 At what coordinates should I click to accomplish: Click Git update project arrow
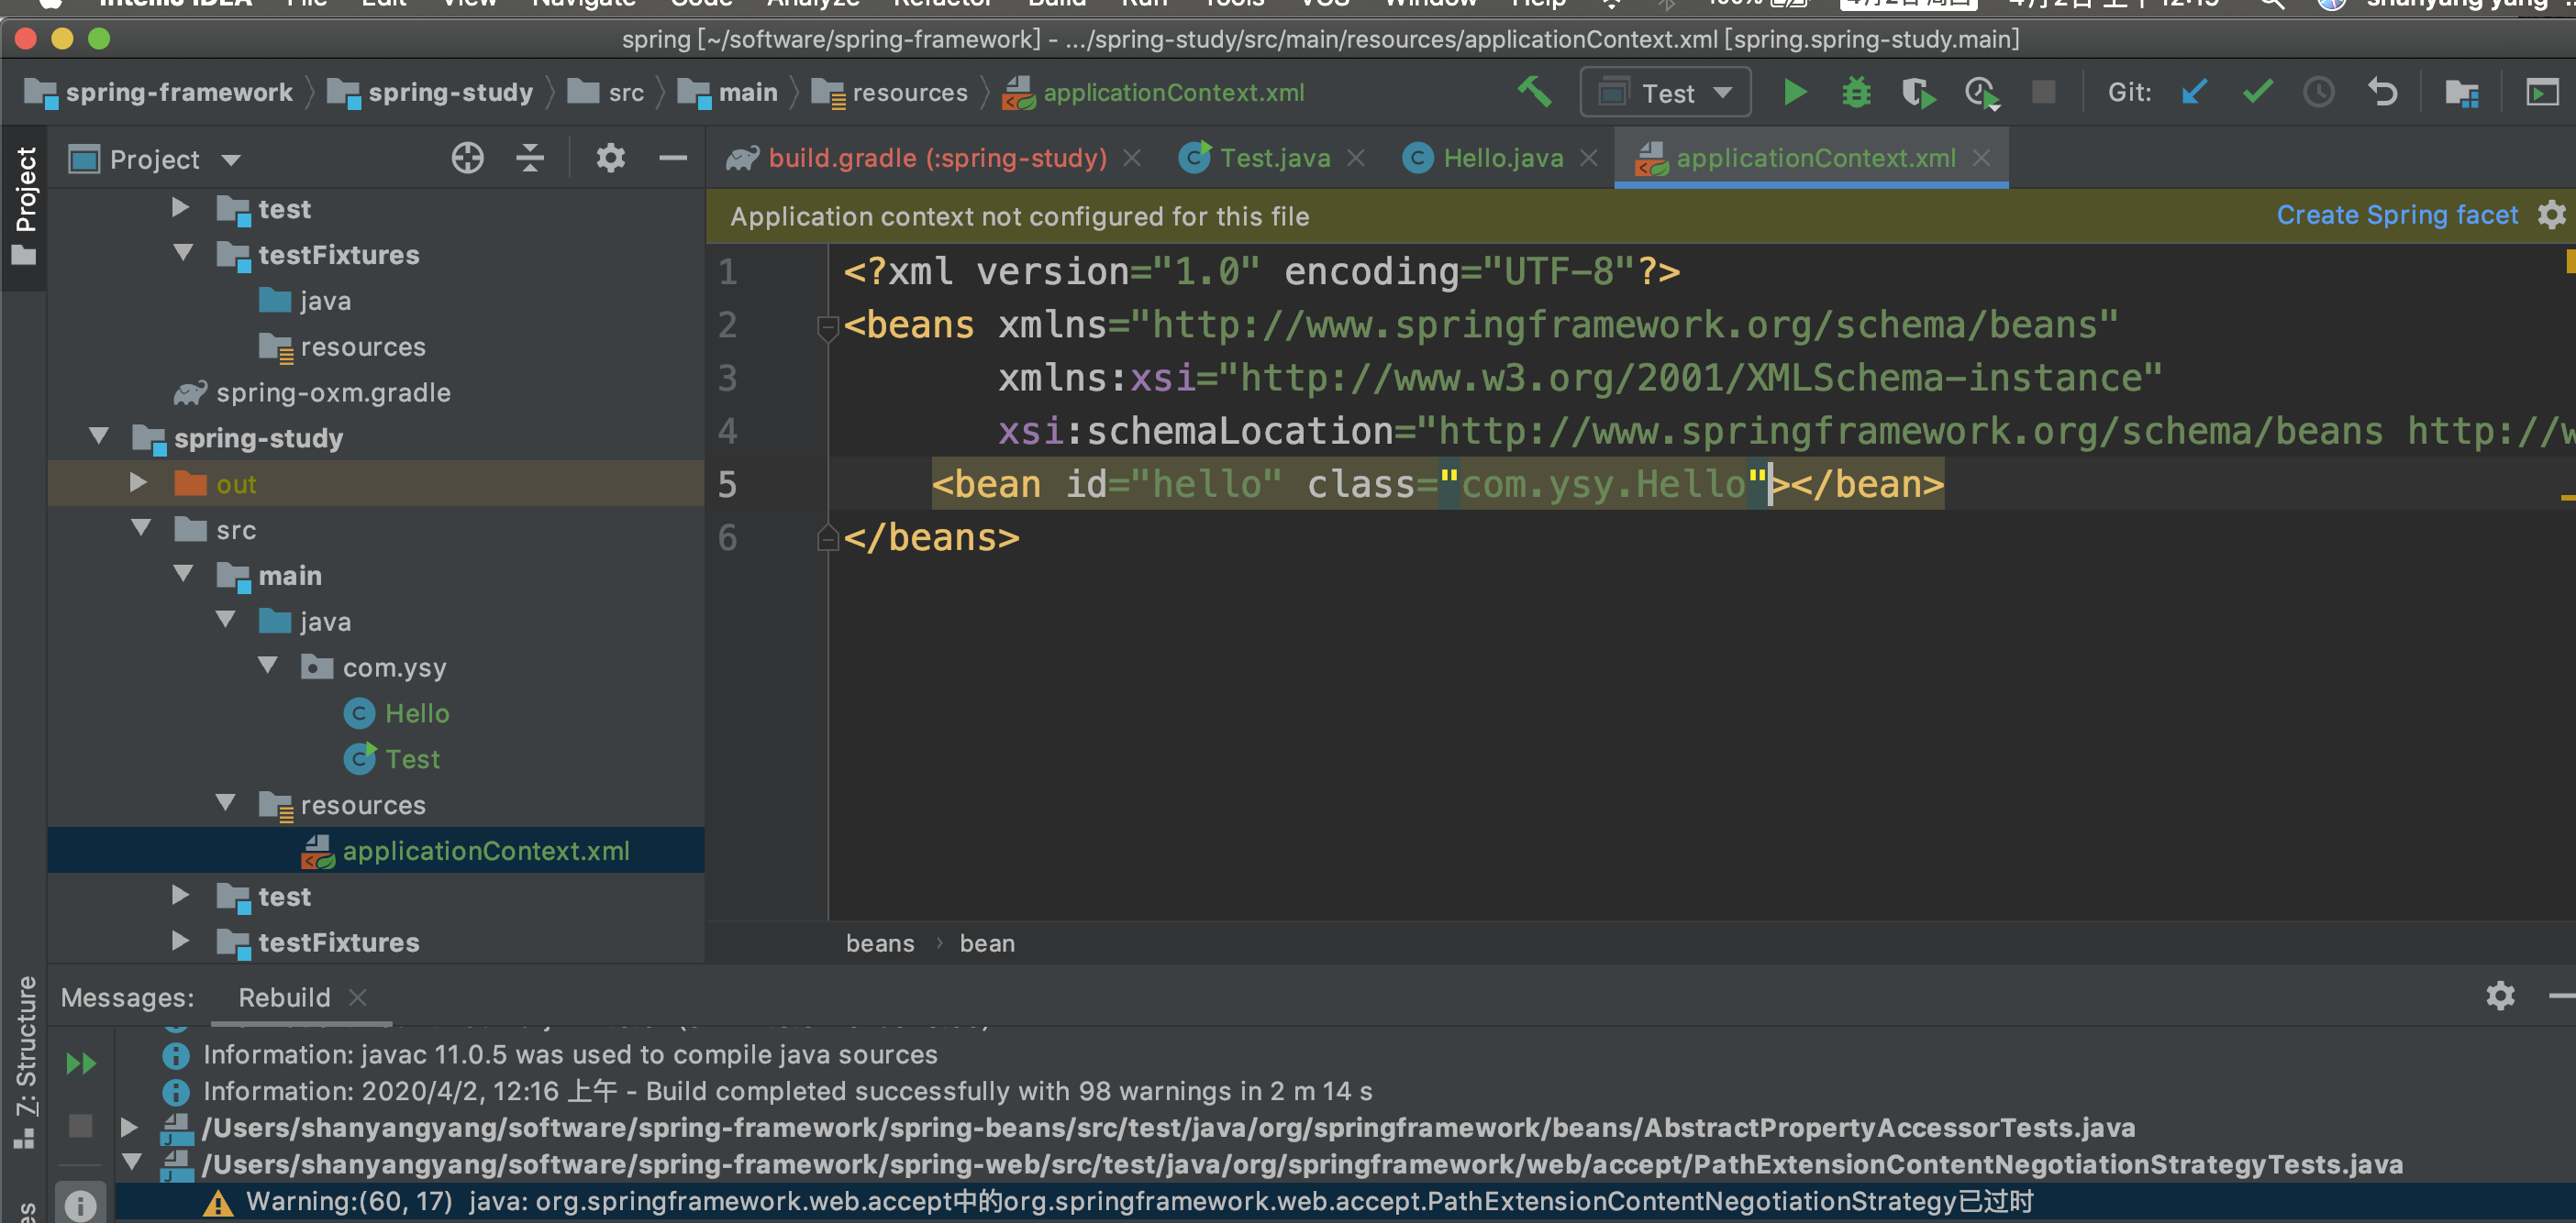pos(2194,93)
